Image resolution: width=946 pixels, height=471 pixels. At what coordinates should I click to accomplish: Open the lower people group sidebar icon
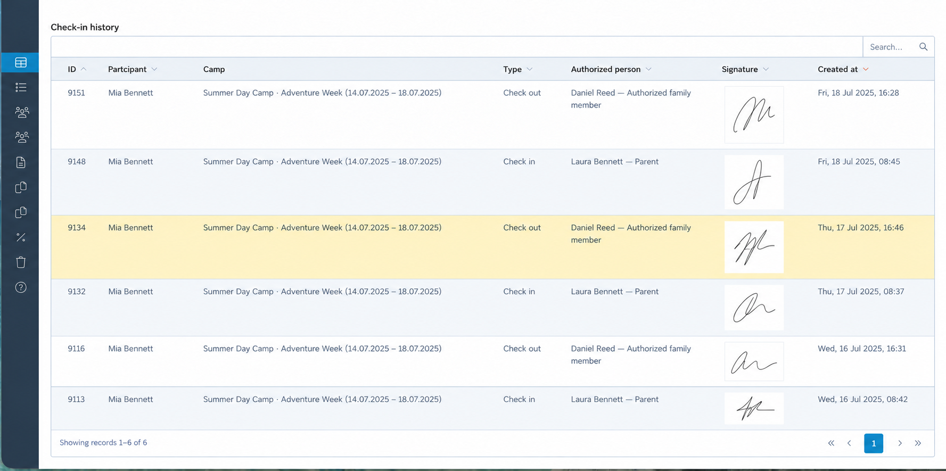click(x=21, y=137)
